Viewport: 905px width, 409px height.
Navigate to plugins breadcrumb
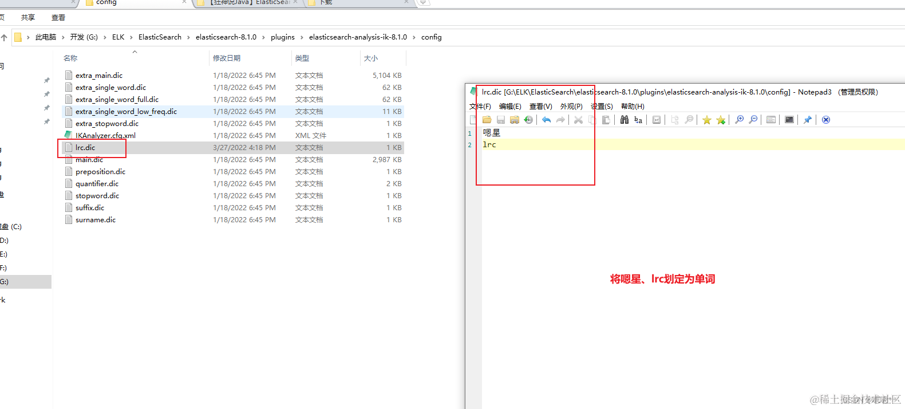[x=283, y=37]
